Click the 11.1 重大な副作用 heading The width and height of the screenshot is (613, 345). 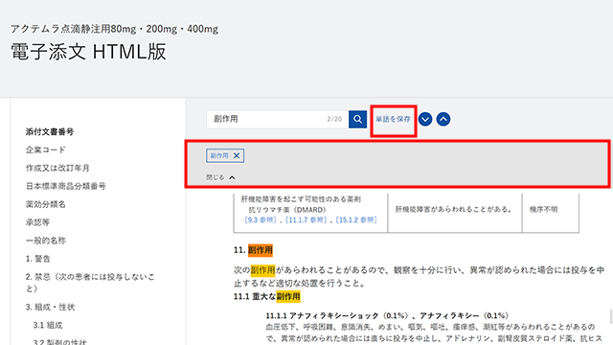(x=266, y=296)
